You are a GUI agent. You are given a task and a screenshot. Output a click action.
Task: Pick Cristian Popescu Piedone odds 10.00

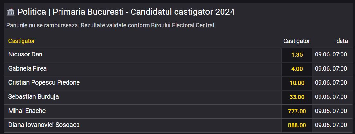click(297, 83)
